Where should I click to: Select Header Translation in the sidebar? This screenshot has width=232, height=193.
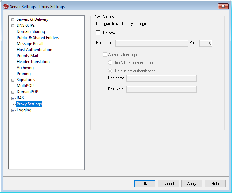click(33, 62)
